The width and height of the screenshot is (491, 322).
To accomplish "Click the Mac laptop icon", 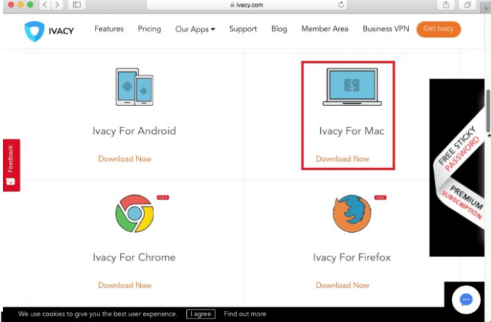I will coord(352,86).
